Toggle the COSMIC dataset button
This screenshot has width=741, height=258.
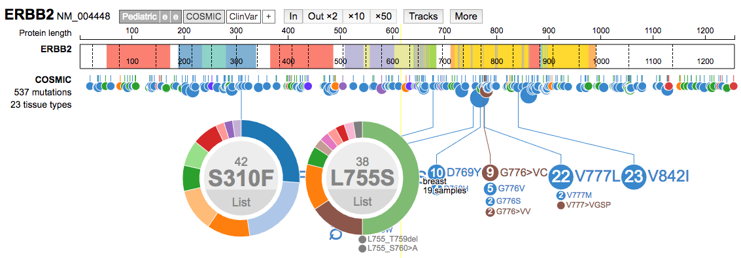[x=203, y=16]
